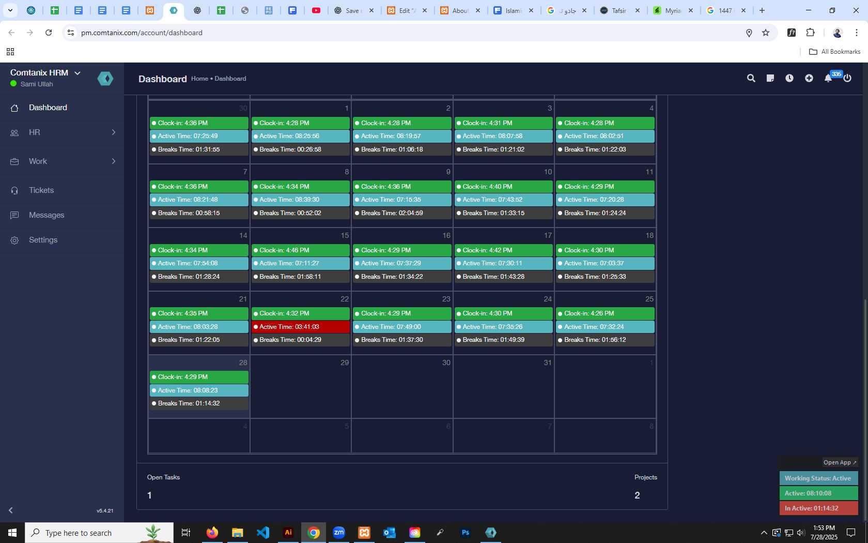The height and width of the screenshot is (543, 868).
Task: Click Active: 08:10:08 green bar
Action: tap(819, 493)
